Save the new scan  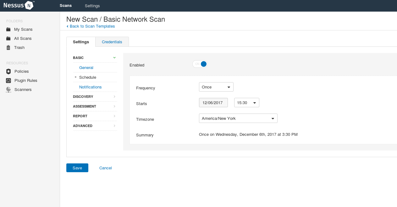(x=77, y=168)
